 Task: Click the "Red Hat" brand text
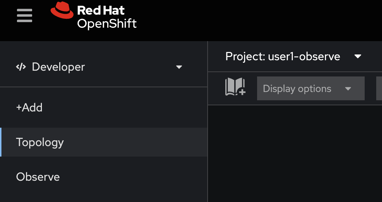[101, 10]
